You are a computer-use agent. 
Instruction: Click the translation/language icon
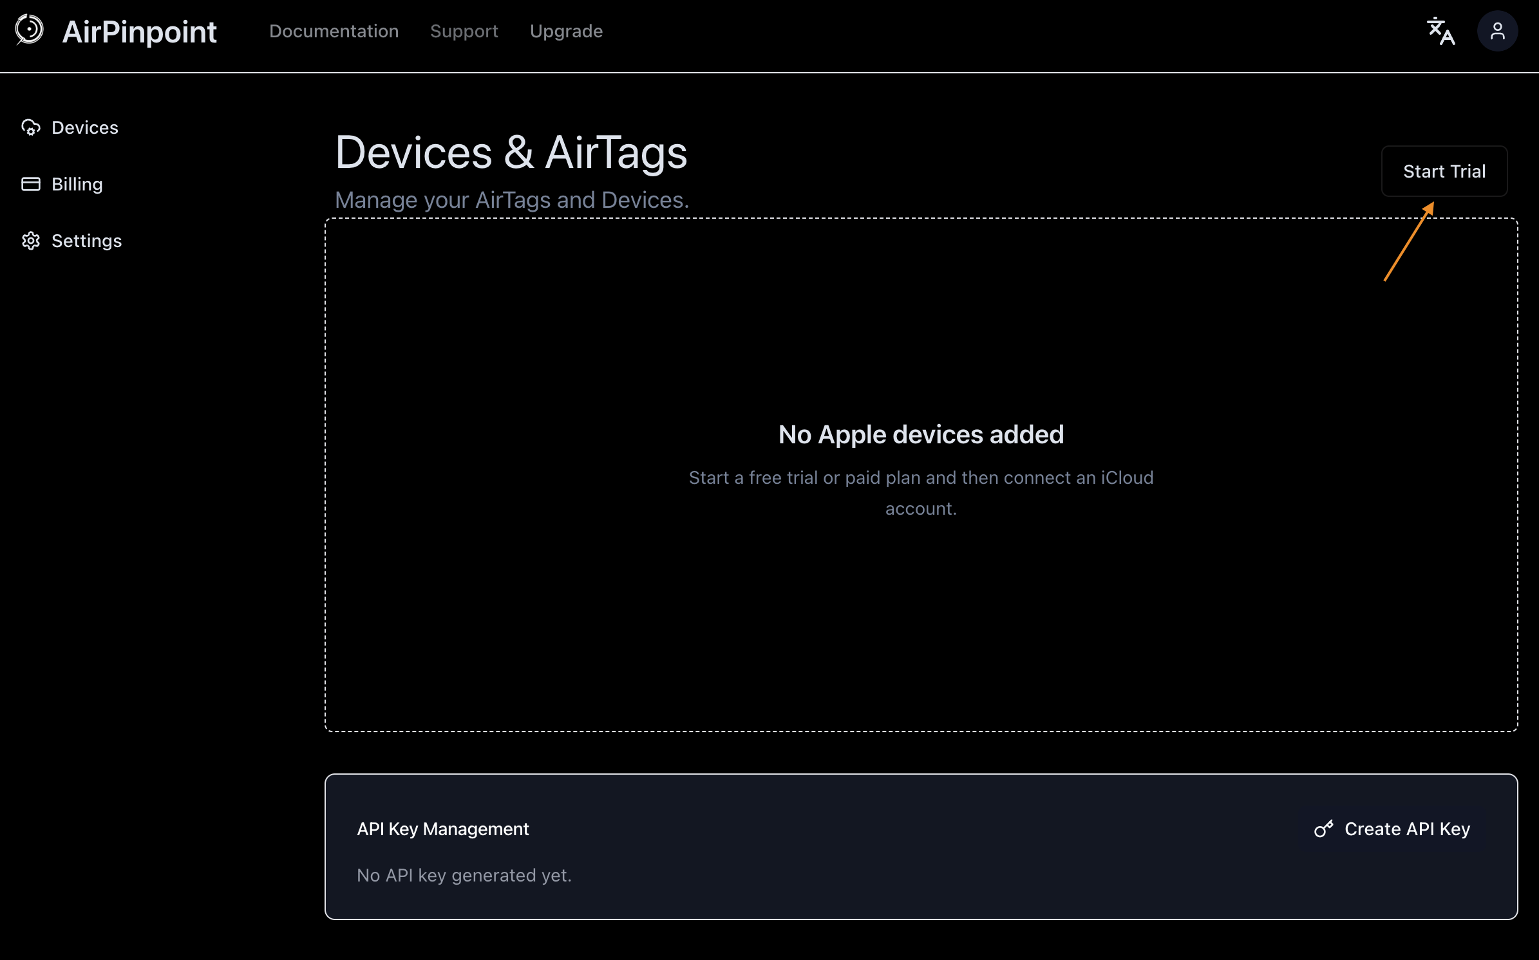[1440, 30]
